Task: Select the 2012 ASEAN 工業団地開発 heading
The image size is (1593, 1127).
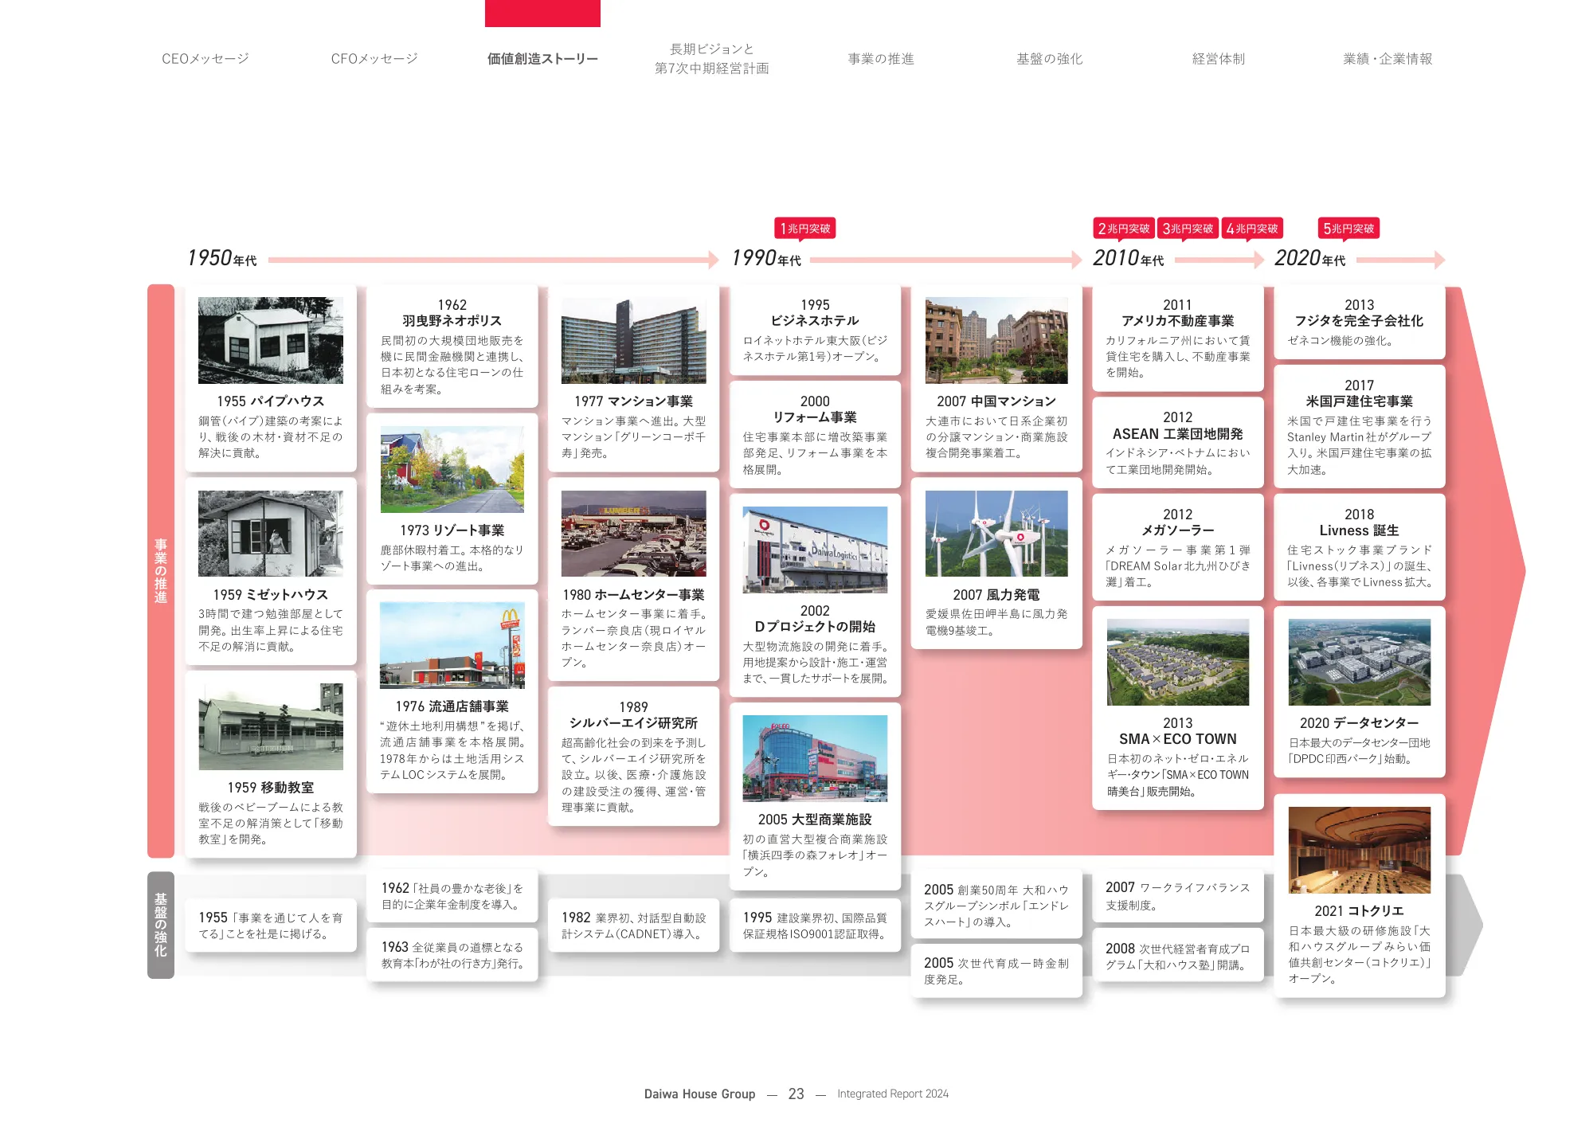Action: 1178,426
